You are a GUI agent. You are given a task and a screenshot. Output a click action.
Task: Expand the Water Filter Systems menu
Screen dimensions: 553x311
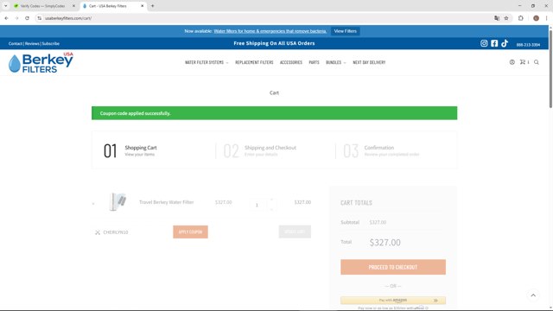[207, 62]
